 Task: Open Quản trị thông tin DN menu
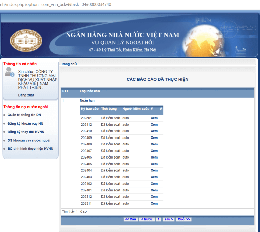(24, 115)
